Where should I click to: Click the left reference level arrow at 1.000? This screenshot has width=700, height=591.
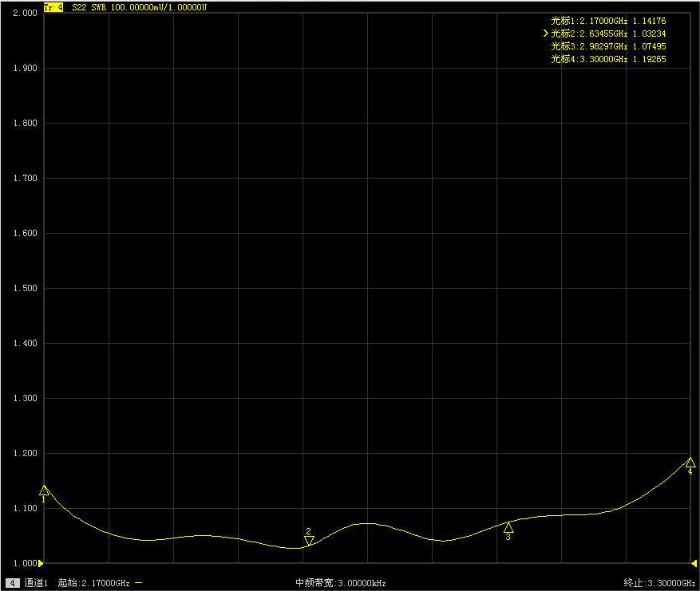(42, 563)
